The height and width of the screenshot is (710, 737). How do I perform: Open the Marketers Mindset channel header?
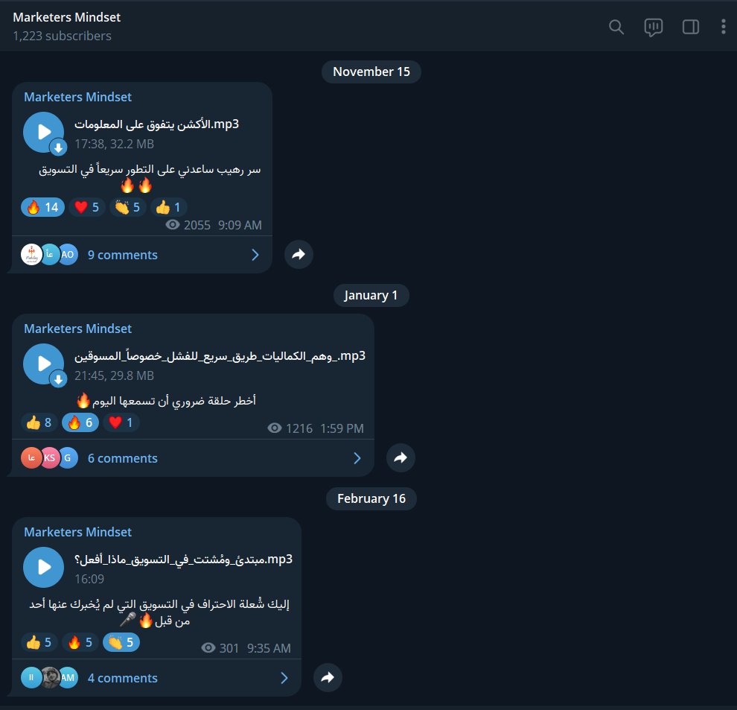(x=67, y=26)
